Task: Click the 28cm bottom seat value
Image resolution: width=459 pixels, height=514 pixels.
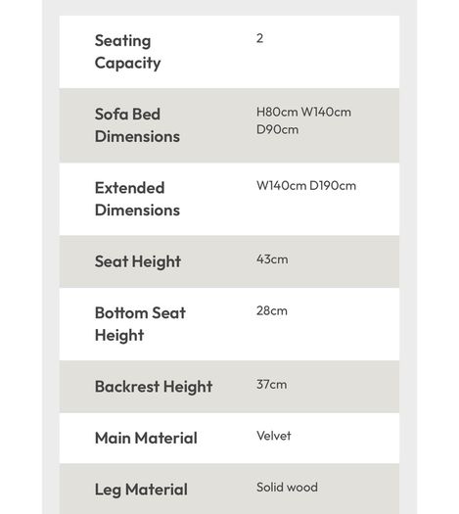Action: [272, 310]
